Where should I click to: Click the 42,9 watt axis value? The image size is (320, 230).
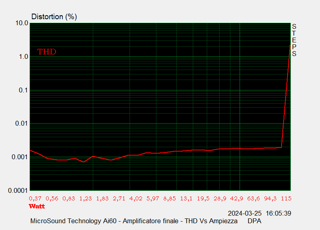tap(237, 198)
